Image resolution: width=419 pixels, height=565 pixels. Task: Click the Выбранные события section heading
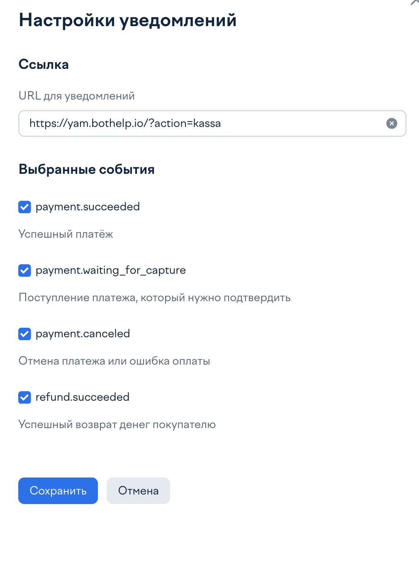87,169
